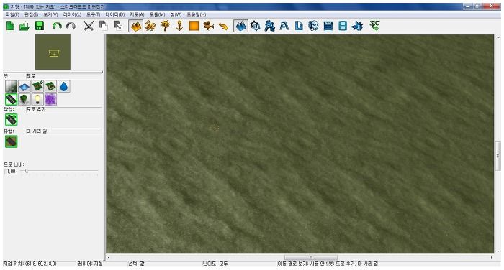Open the blue creature icon beside the film strip
The image size is (504, 270).
pyautogui.click(x=357, y=26)
